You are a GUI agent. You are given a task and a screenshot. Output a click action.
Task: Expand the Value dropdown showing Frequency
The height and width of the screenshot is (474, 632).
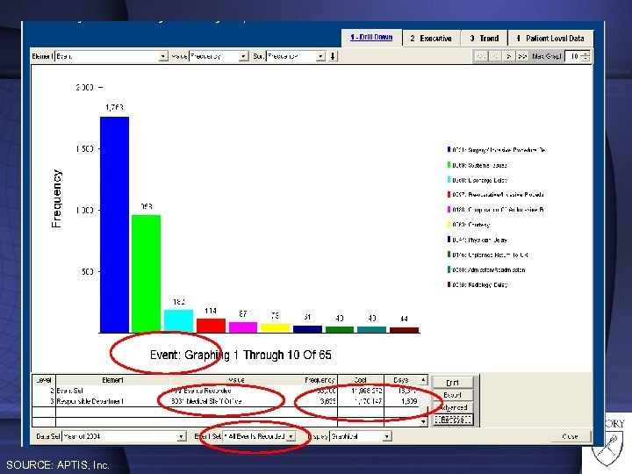click(x=244, y=56)
